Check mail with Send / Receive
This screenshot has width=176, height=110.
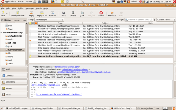pos(18,14)
